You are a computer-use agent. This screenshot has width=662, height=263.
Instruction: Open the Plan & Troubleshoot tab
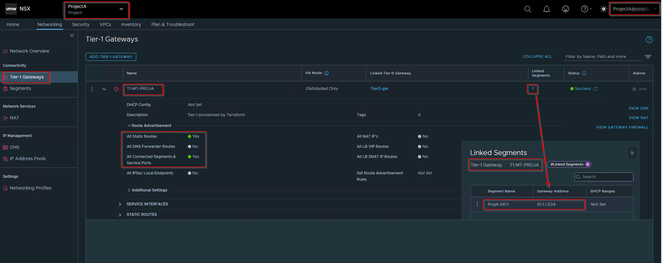pyautogui.click(x=172, y=24)
